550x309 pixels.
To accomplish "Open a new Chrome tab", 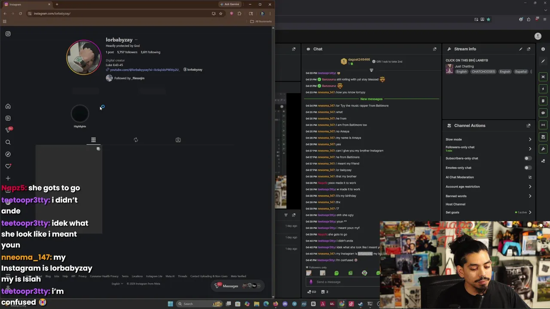I will click(57, 4).
